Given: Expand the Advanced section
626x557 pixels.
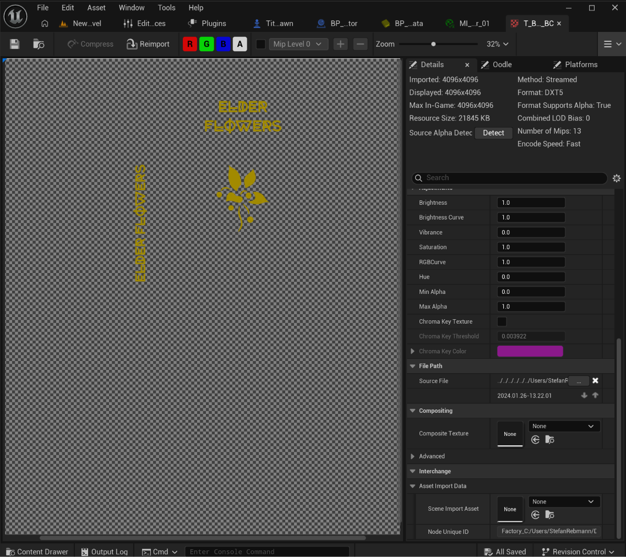Looking at the screenshot, I should point(412,456).
